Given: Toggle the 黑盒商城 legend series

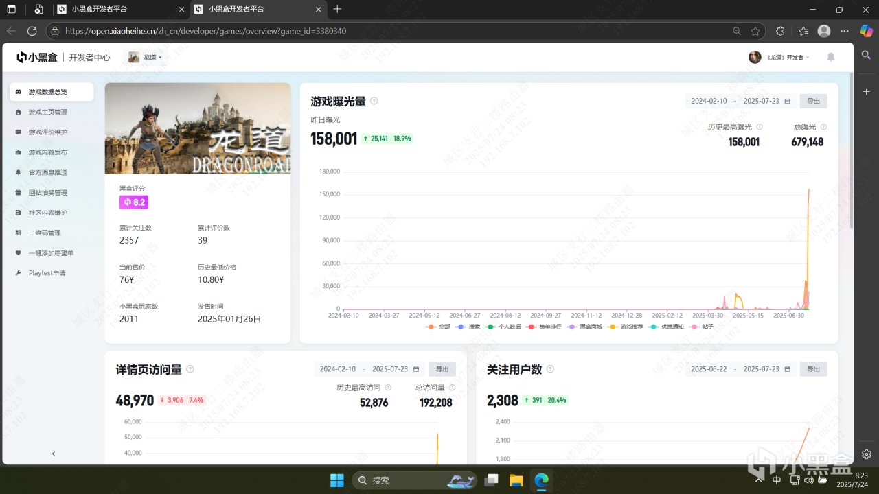Looking at the screenshot, I should click(584, 327).
